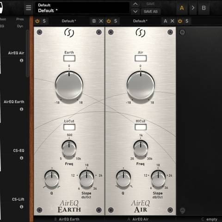Viewport: 222px width, 222px height.
Task: Click the Air gain knob
Action: click(141, 86)
